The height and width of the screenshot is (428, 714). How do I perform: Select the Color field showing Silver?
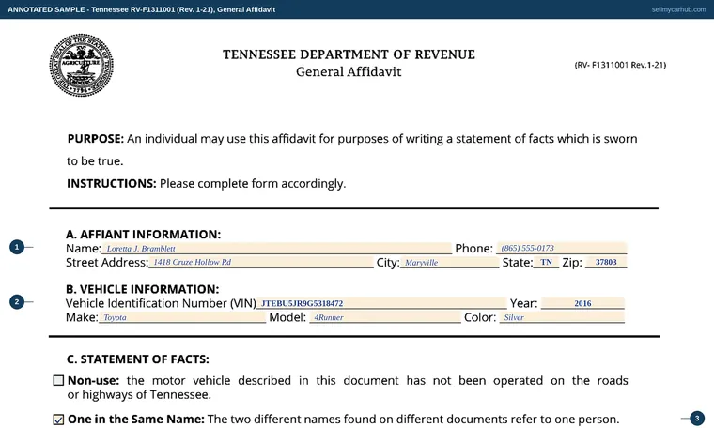(562, 317)
